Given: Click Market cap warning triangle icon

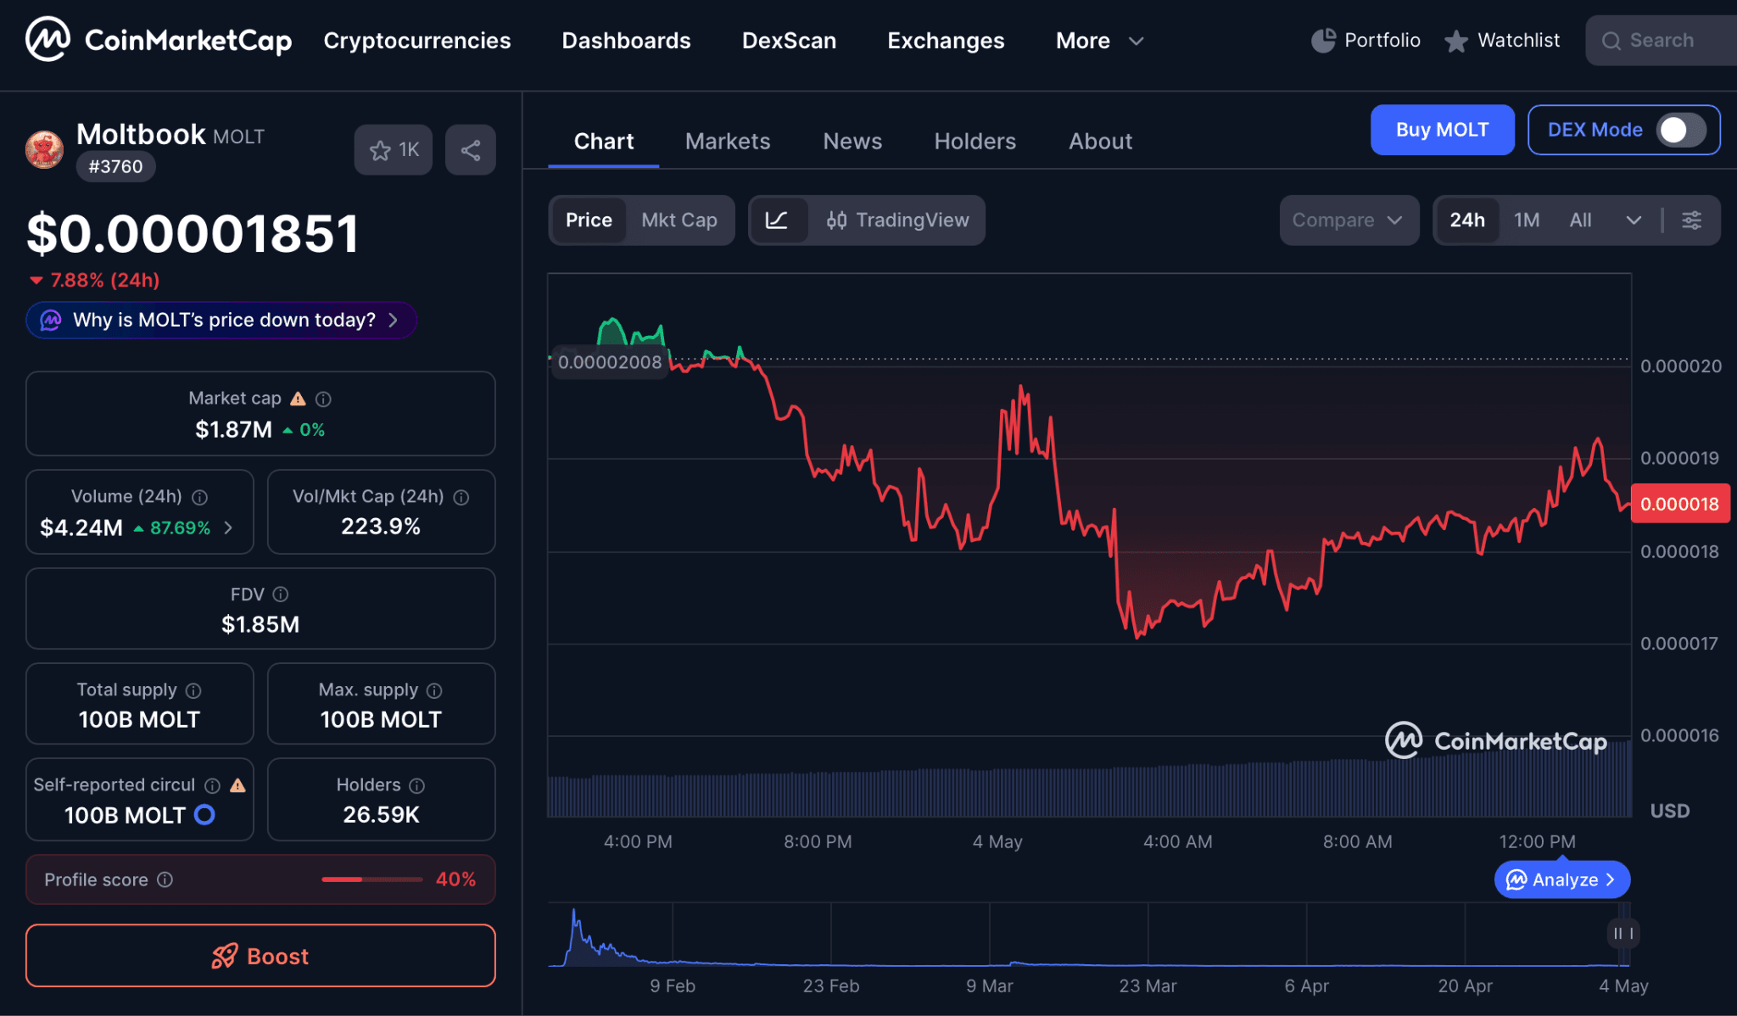Looking at the screenshot, I should (x=298, y=399).
